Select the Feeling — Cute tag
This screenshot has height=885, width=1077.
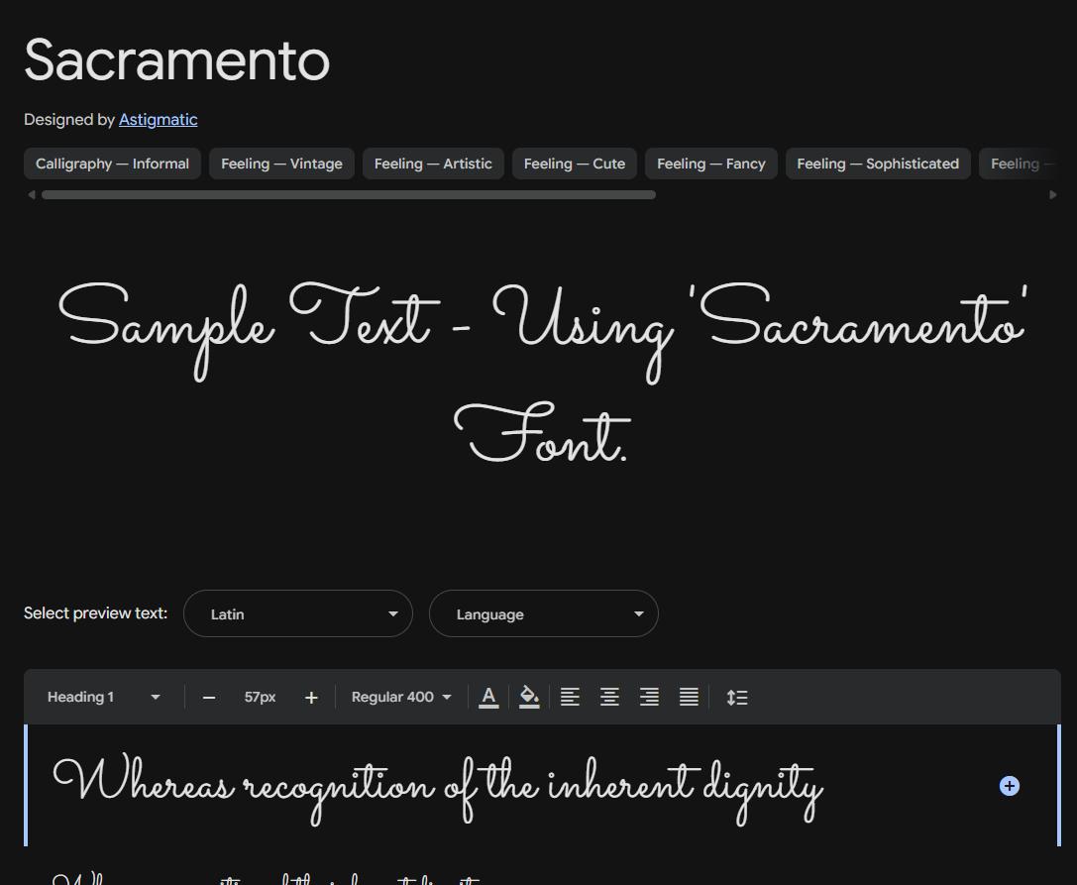pos(575,164)
